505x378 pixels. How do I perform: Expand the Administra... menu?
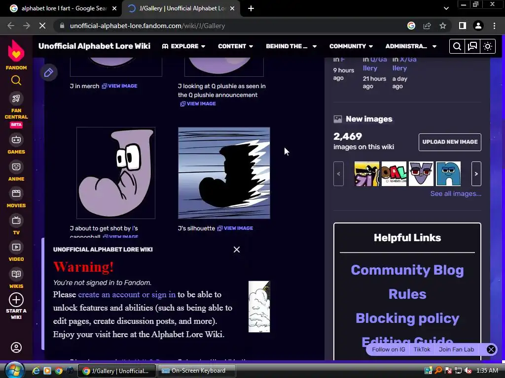pyautogui.click(x=411, y=46)
